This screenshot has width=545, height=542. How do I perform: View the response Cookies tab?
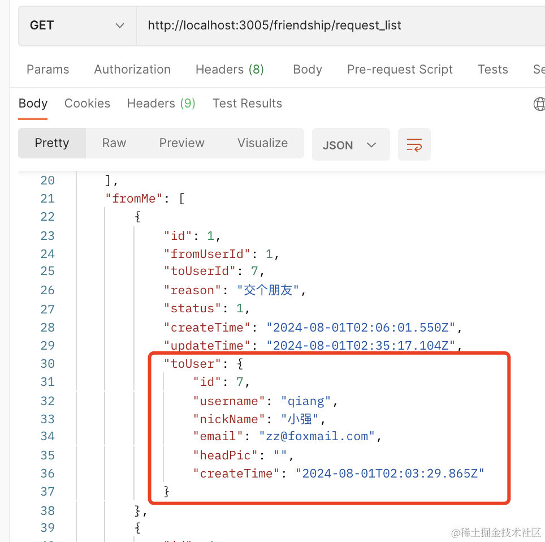[87, 104]
